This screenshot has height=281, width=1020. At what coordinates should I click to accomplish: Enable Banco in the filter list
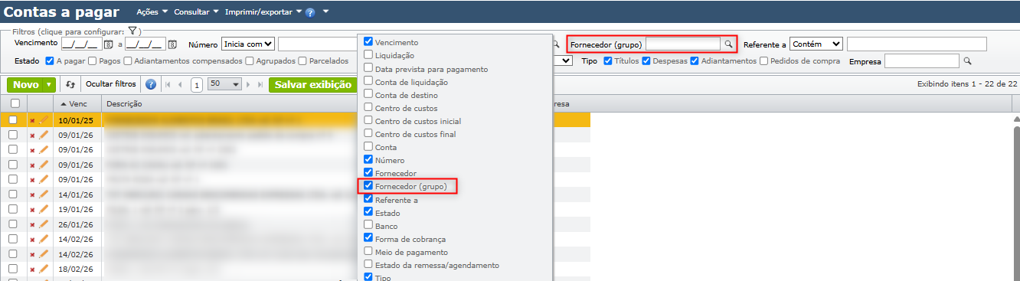point(368,225)
